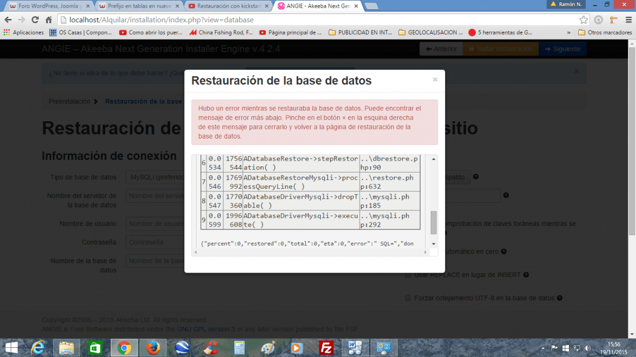Open FileZilla from taskbar
The height and width of the screenshot is (357, 636).
tap(326, 348)
